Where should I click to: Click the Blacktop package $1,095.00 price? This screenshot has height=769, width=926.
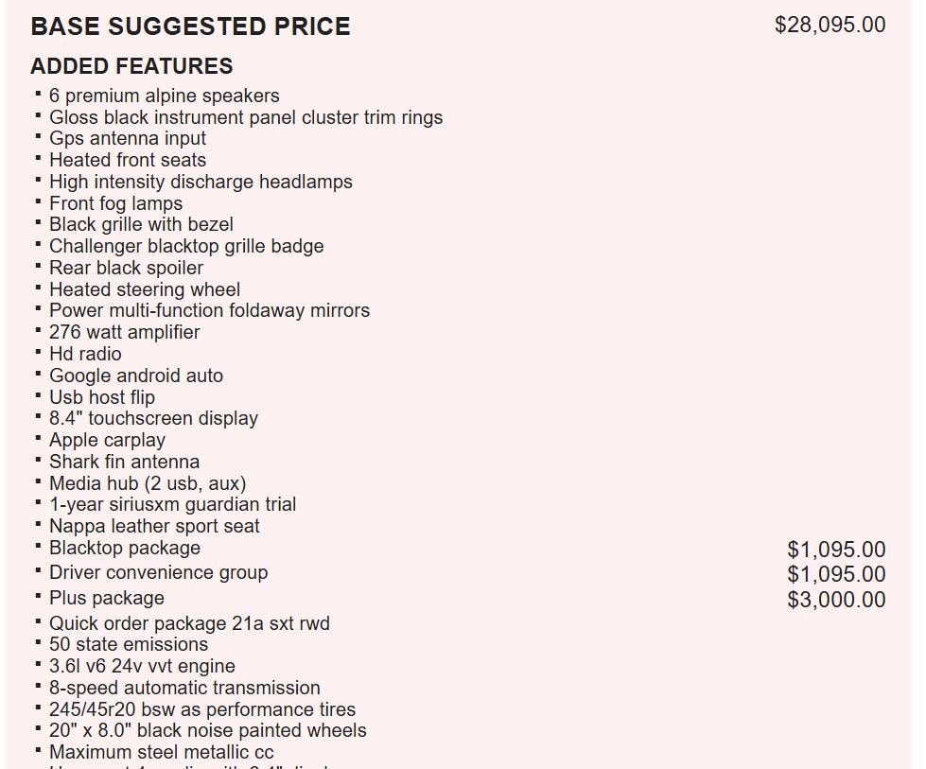836,550
